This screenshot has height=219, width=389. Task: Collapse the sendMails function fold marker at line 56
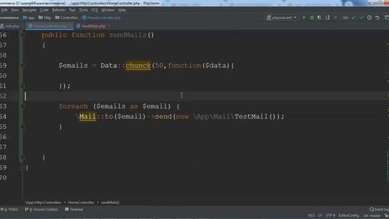click(x=22, y=35)
